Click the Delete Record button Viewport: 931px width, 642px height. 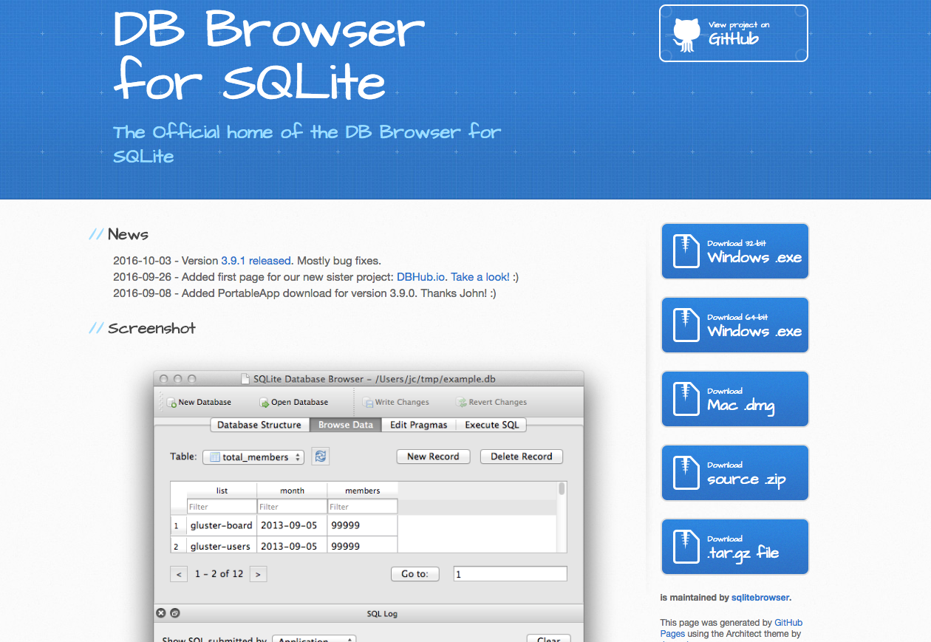pos(522,457)
